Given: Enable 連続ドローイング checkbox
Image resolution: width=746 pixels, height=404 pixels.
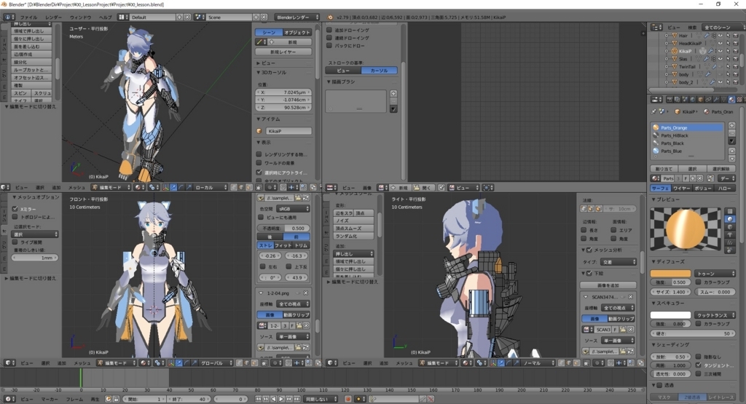Looking at the screenshot, I should 329,38.
